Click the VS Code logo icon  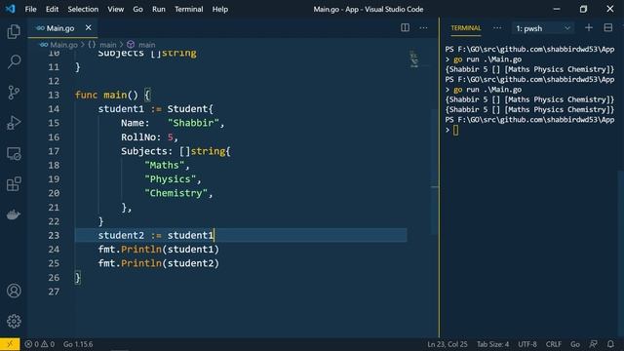coord(11,9)
